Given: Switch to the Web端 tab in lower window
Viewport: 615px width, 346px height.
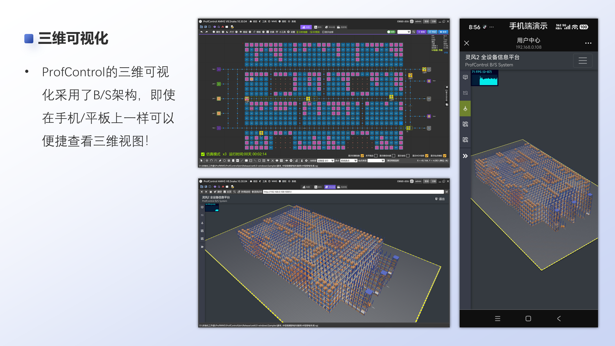Looking at the screenshot, I should (x=330, y=187).
